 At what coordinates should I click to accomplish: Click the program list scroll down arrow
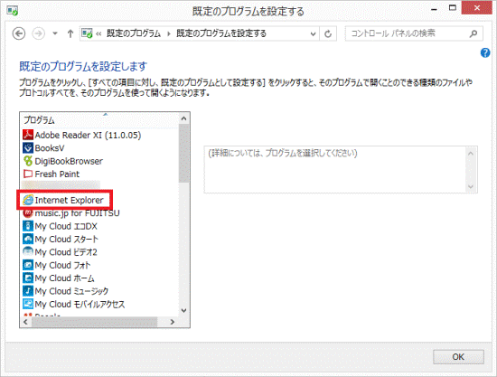coord(183,310)
